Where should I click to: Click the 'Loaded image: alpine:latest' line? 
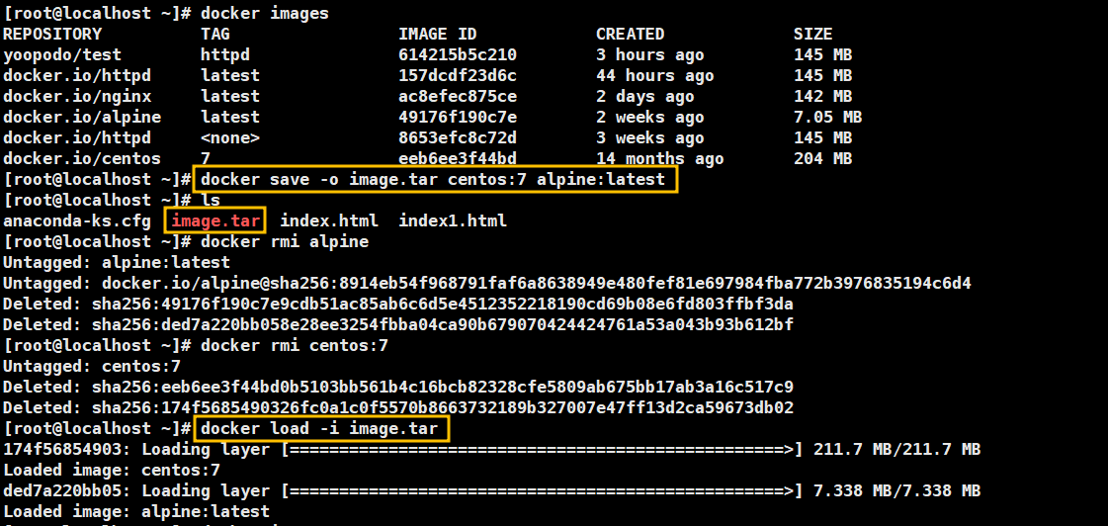click(x=137, y=512)
